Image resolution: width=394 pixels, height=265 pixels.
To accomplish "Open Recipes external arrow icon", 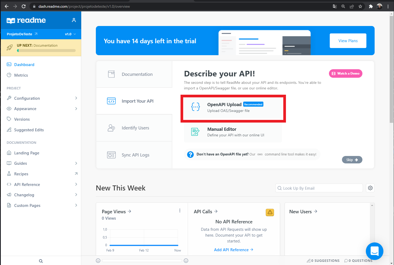I will 76,174.
